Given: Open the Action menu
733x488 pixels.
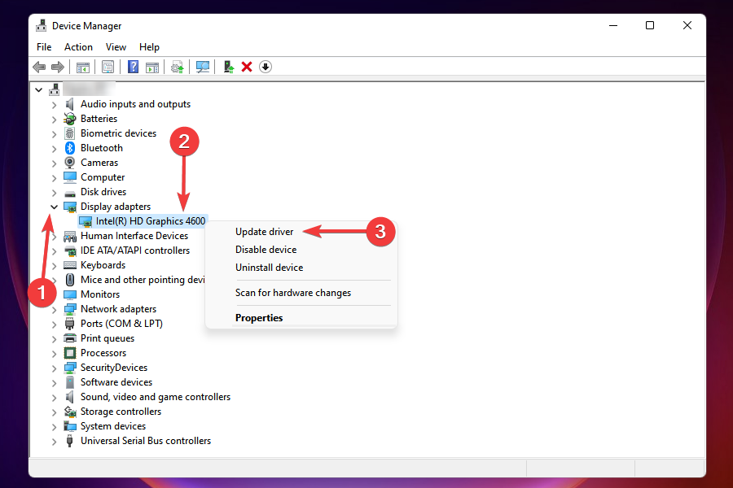Looking at the screenshot, I should click(x=78, y=47).
